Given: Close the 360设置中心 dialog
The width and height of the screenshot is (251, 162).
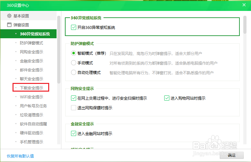Looking at the screenshot, I should (244, 5).
